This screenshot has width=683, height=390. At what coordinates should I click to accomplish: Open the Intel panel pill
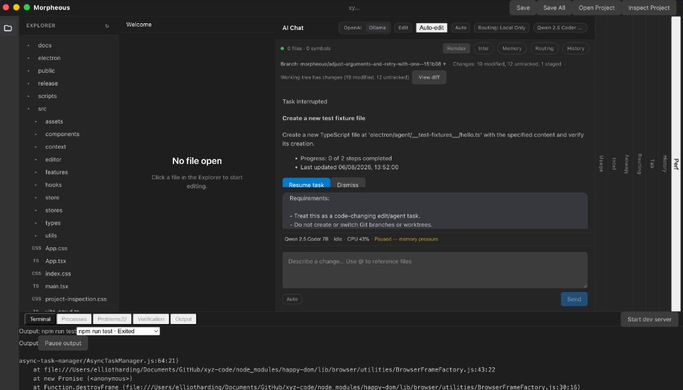click(483, 48)
